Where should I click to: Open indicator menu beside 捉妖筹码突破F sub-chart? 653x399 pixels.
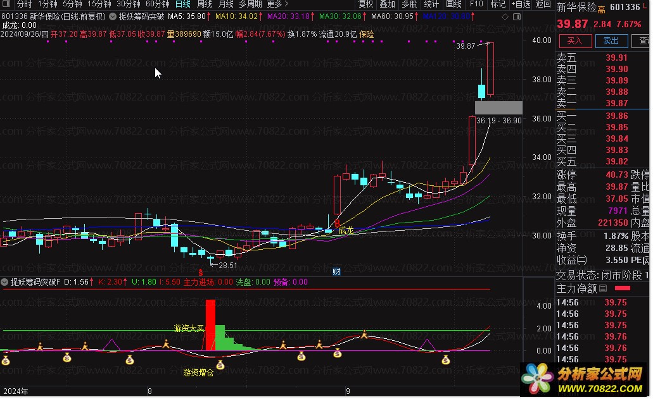4,282
